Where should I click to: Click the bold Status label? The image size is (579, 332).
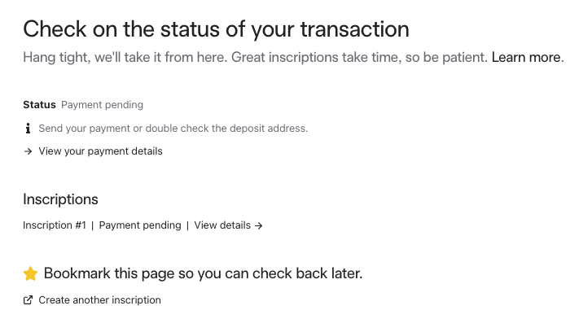click(x=39, y=105)
